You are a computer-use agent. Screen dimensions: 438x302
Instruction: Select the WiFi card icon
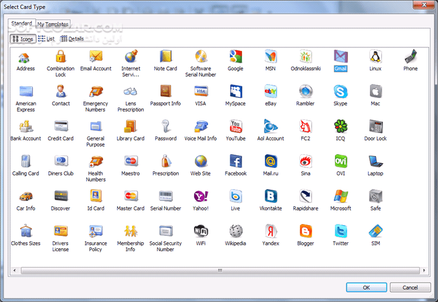(x=201, y=231)
